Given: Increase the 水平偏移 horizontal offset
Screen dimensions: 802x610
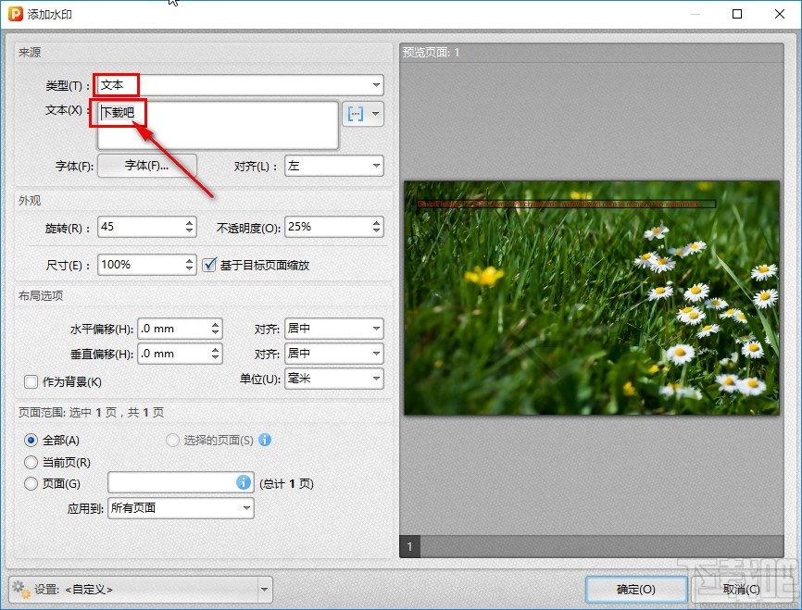Looking at the screenshot, I should coord(216,324).
